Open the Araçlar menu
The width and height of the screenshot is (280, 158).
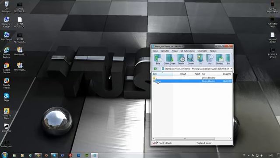click(175, 51)
